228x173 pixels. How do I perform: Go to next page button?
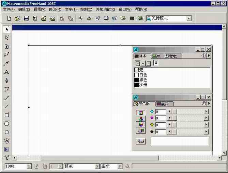[45, 166]
